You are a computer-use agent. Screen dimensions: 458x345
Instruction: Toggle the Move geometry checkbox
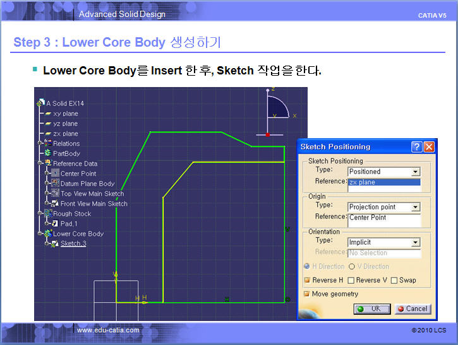point(306,294)
